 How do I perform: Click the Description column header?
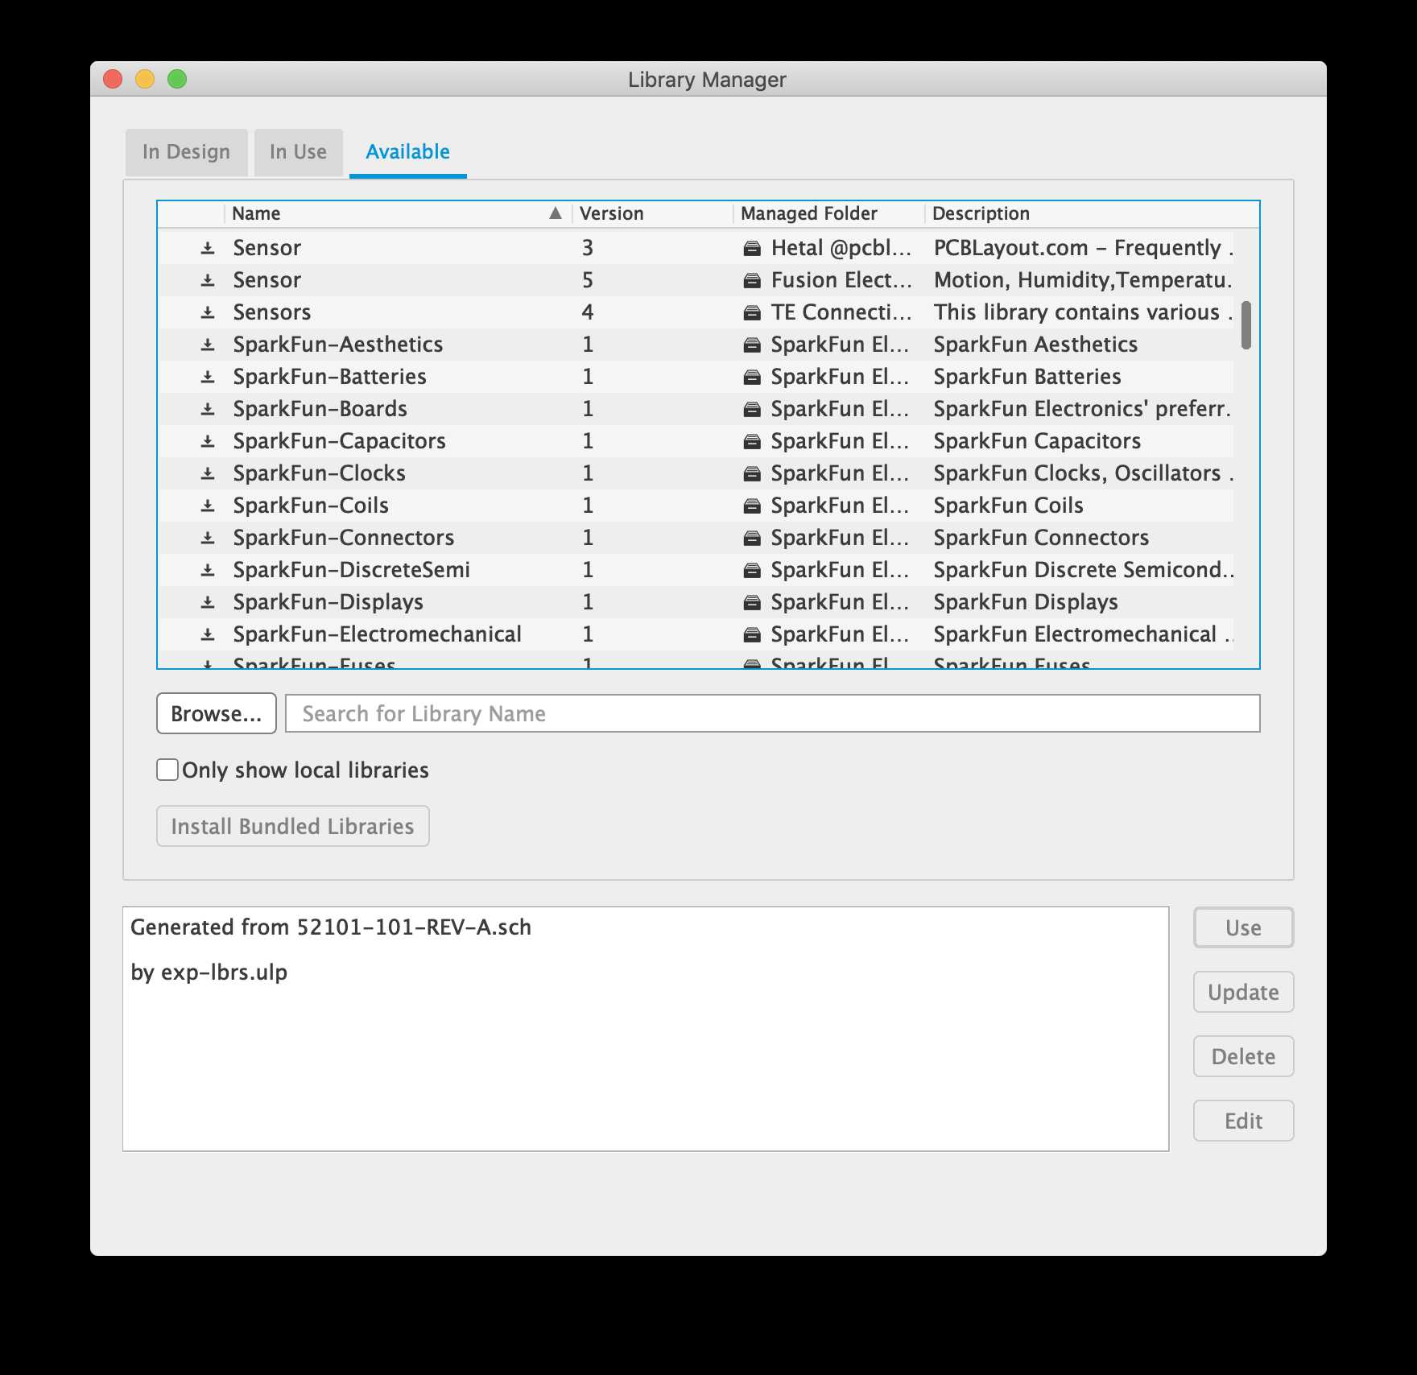(1092, 213)
